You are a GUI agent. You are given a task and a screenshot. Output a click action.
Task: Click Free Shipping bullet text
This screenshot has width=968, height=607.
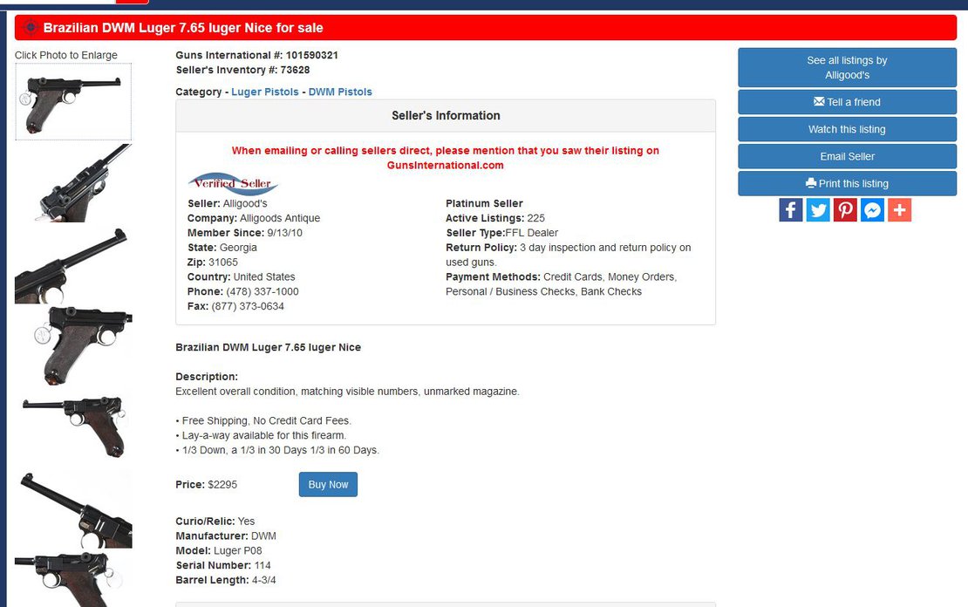pos(263,420)
